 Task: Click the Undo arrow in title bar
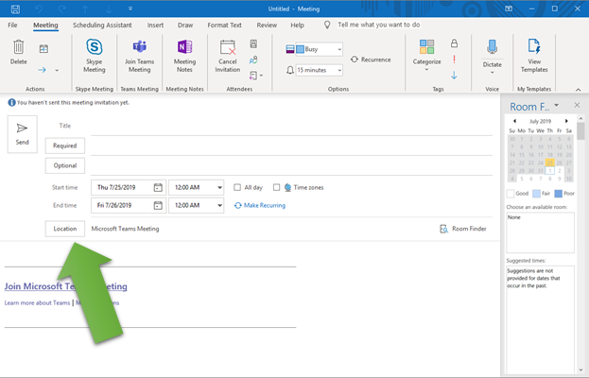39,9
